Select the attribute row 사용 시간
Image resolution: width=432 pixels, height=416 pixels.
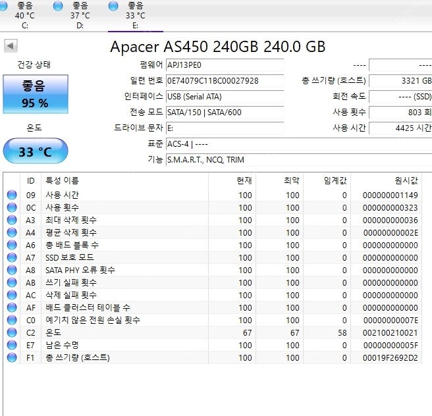click(213, 195)
